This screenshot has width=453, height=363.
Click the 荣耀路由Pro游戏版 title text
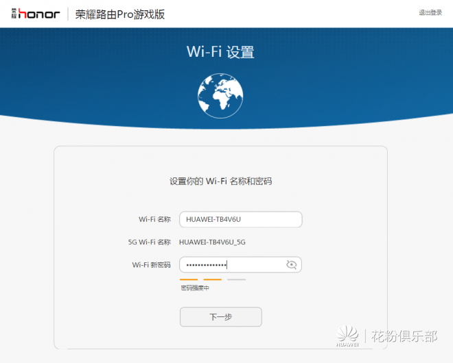click(x=120, y=14)
